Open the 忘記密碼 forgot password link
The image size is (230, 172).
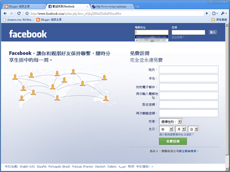click(178, 37)
